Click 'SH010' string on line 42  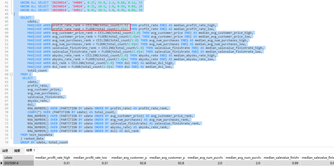pyautogui.click(x=78, y=6)
